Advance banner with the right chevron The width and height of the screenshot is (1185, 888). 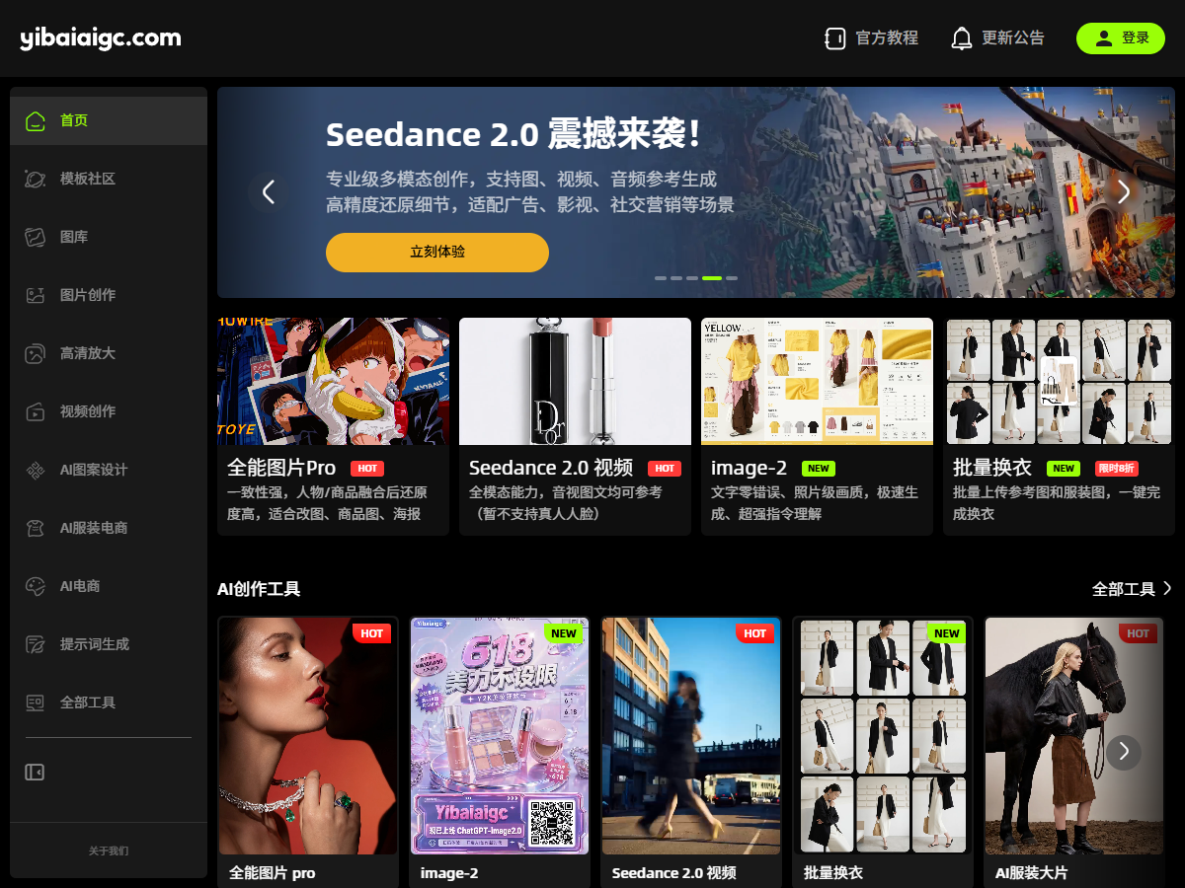(1124, 192)
